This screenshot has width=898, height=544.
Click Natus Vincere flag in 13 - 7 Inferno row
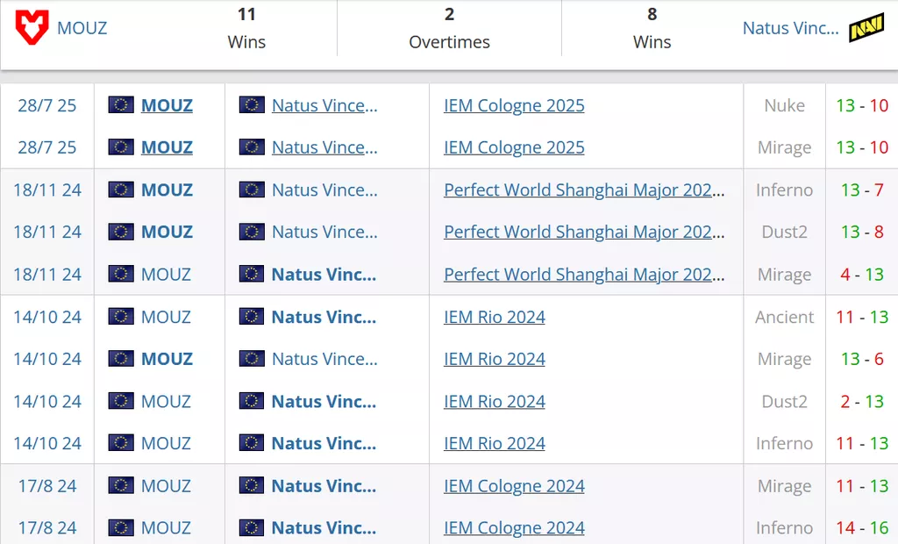(252, 190)
